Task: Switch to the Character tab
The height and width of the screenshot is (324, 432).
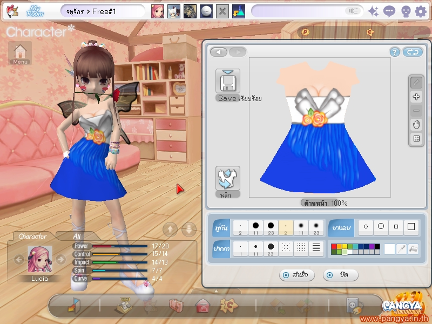Action: click(x=32, y=237)
